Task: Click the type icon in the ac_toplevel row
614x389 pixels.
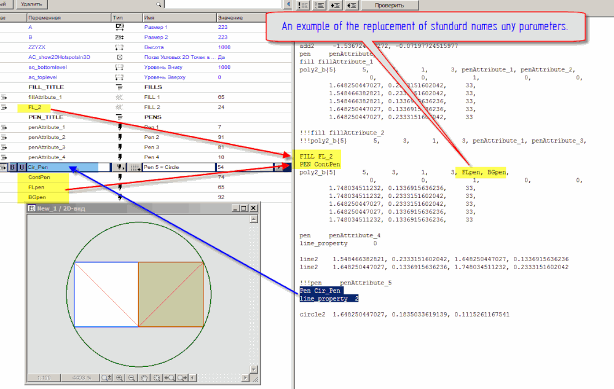Action: [119, 77]
